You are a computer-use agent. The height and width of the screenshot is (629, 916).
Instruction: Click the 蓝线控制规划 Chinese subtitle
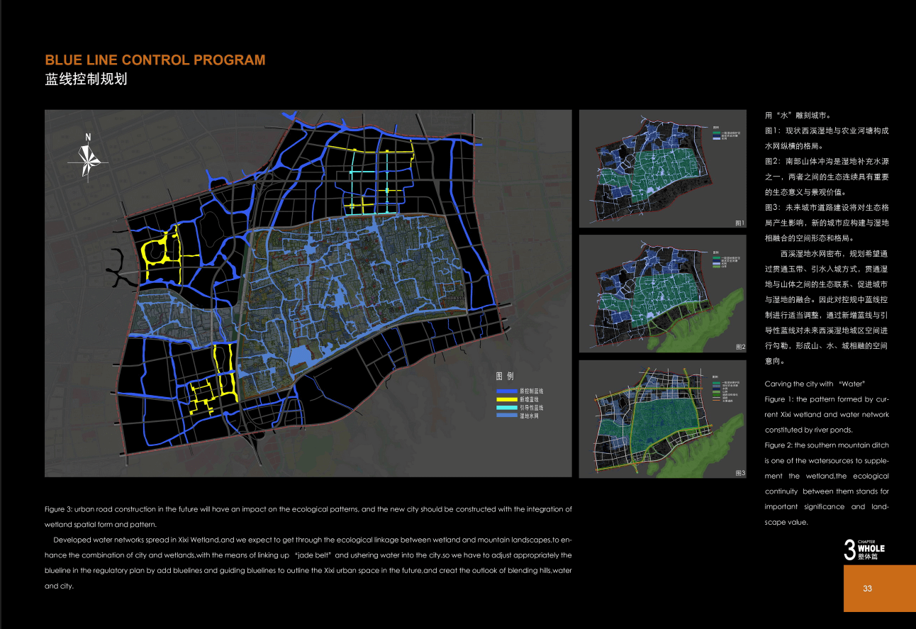86,79
